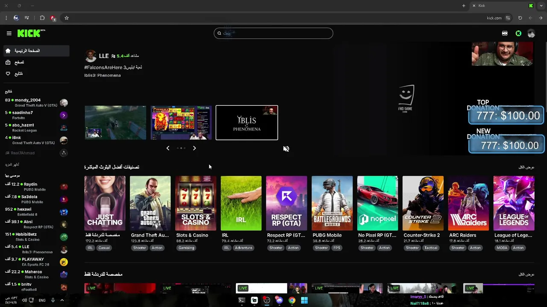Open the hamburger menu beside Kick logo
The width and height of the screenshot is (547, 307).
9,33
